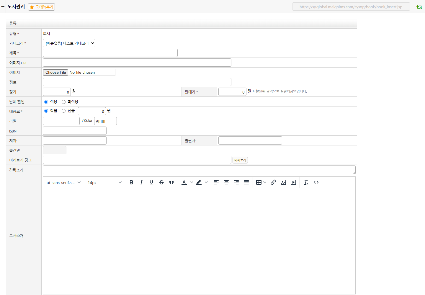Image resolution: width=425 pixels, height=295 pixels.
Task: Insert media with the video icon
Action: (293, 182)
